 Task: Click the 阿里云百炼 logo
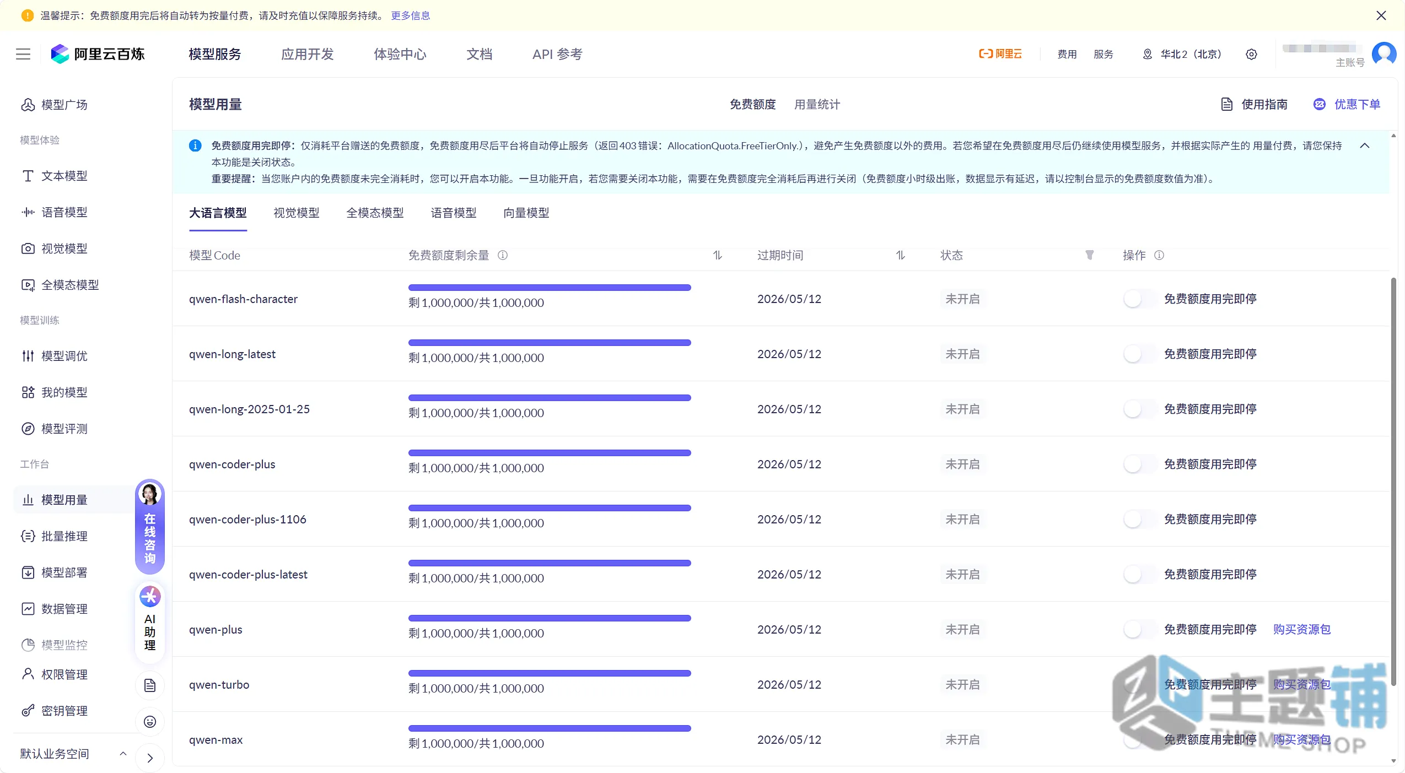[x=98, y=54]
